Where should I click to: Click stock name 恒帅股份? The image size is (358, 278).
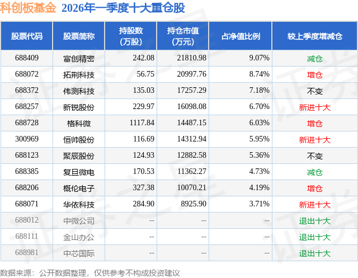pyautogui.click(x=79, y=140)
